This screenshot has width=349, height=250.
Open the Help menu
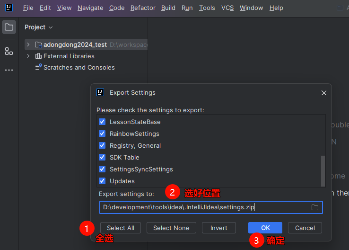(276, 8)
